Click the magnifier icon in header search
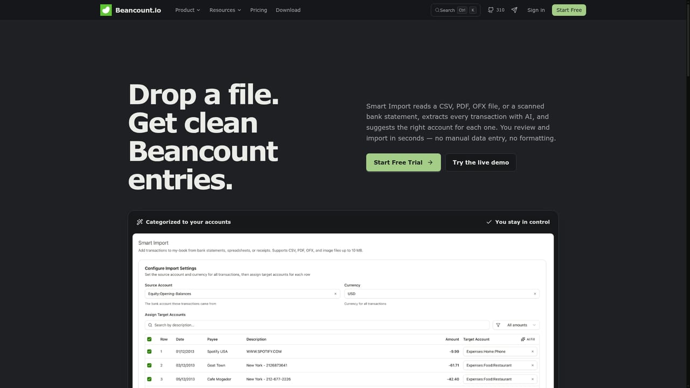This screenshot has height=388, width=690. click(x=437, y=10)
